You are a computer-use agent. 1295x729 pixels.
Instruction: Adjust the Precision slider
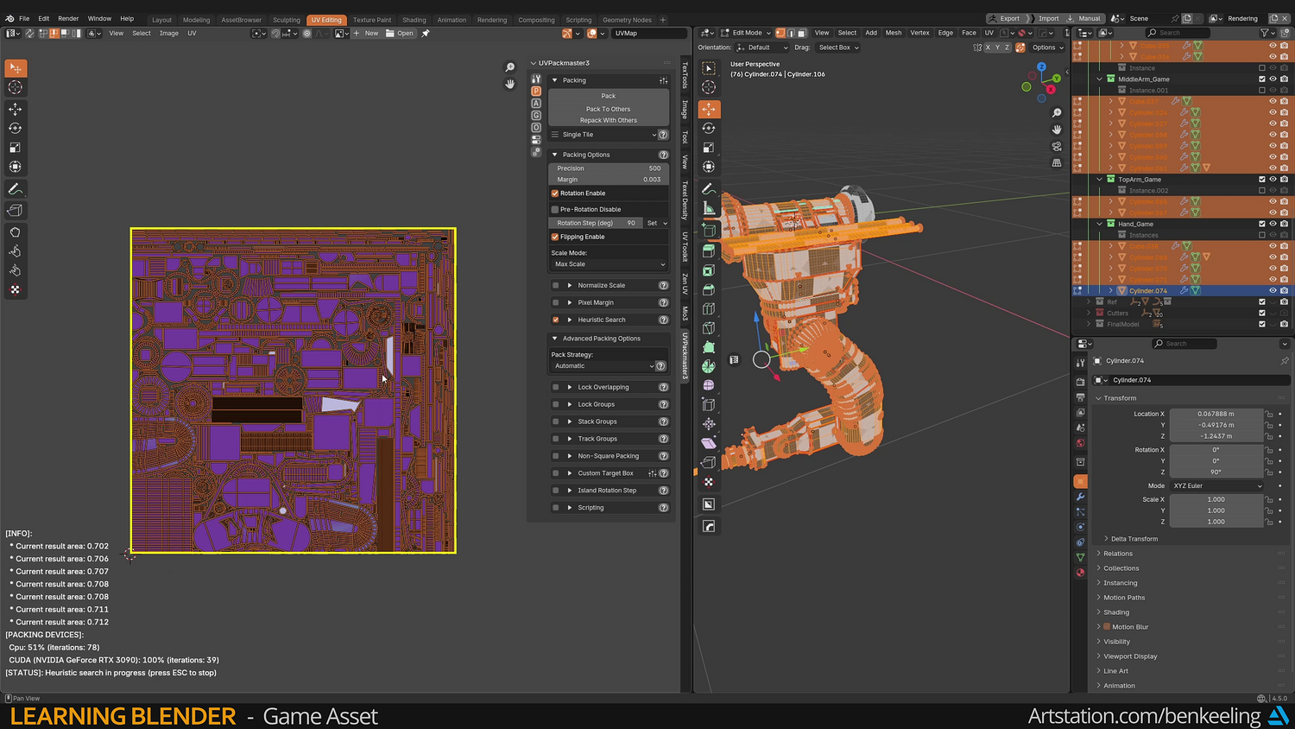click(x=609, y=168)
